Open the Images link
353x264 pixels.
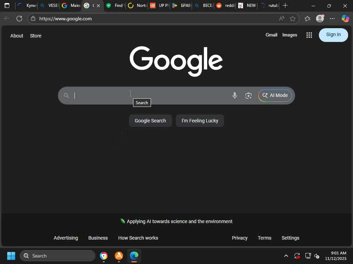click(290, 35)
